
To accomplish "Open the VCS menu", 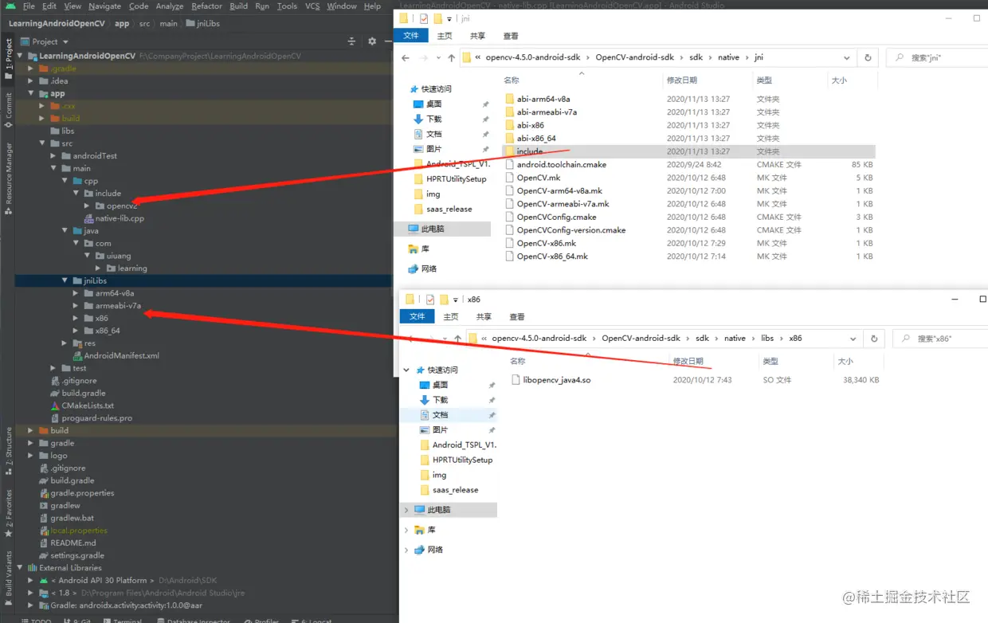I will 312,6.
